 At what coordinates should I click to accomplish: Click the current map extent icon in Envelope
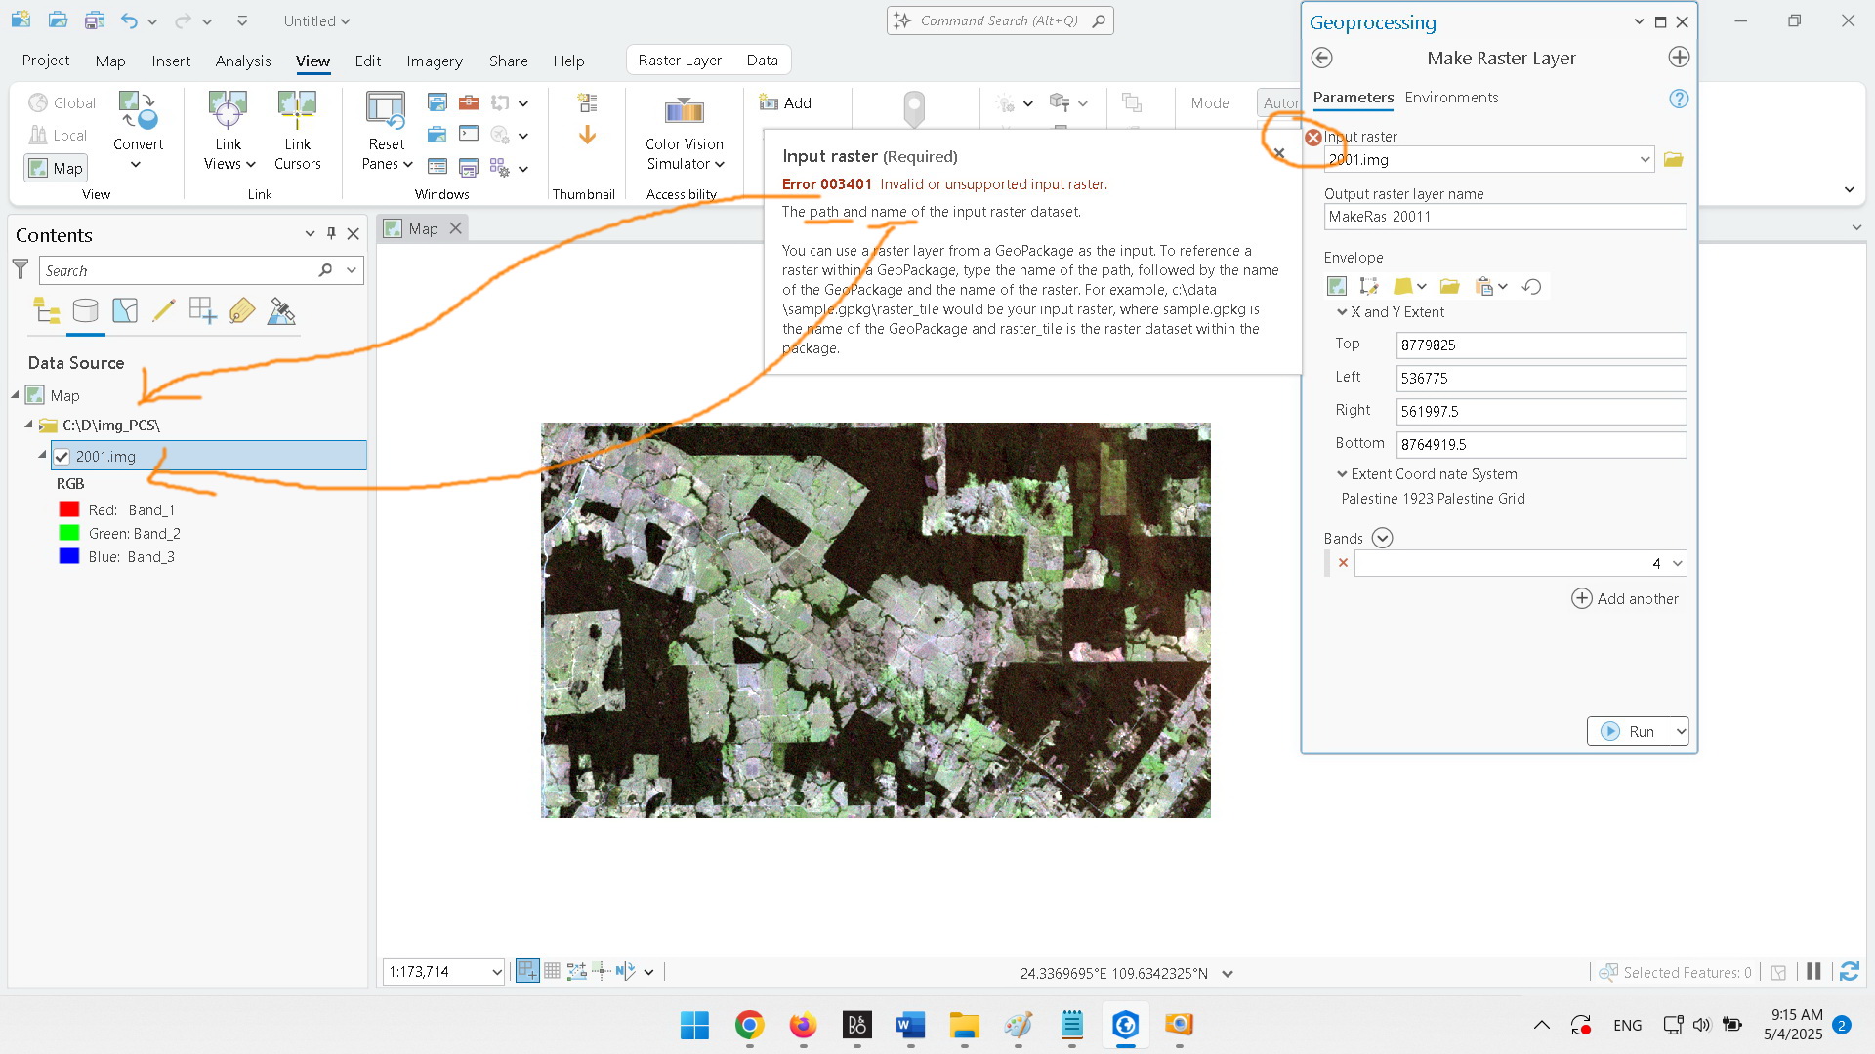tap(1336, 285)
